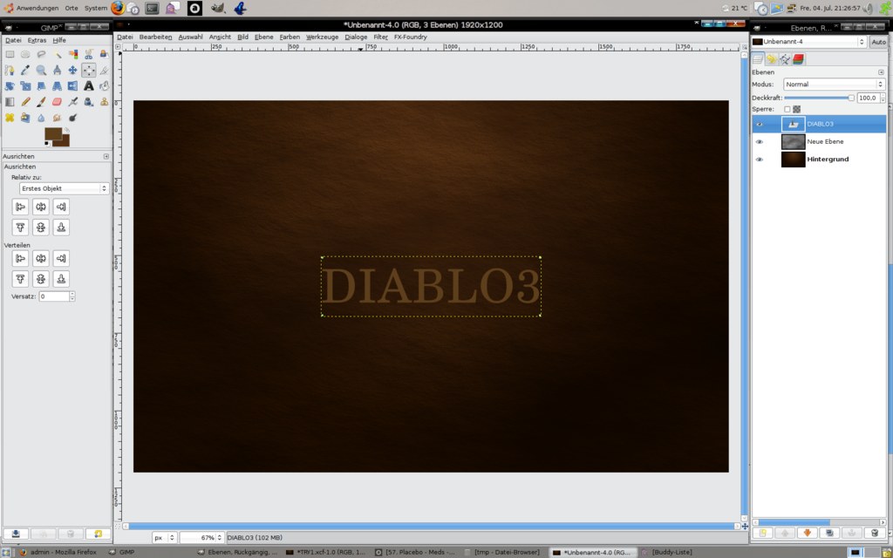Viewport: 893px width, 558px height.
Task: Open the Relativ zu 'Erstes Objekt' dropdown
Action: (x=64, y=188)
